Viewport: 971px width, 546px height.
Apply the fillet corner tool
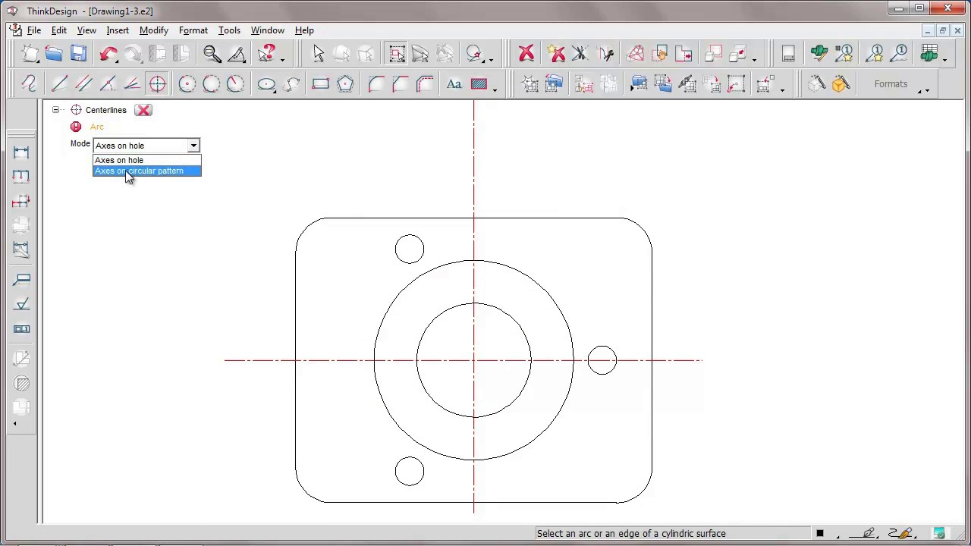(x=376, y=83)
